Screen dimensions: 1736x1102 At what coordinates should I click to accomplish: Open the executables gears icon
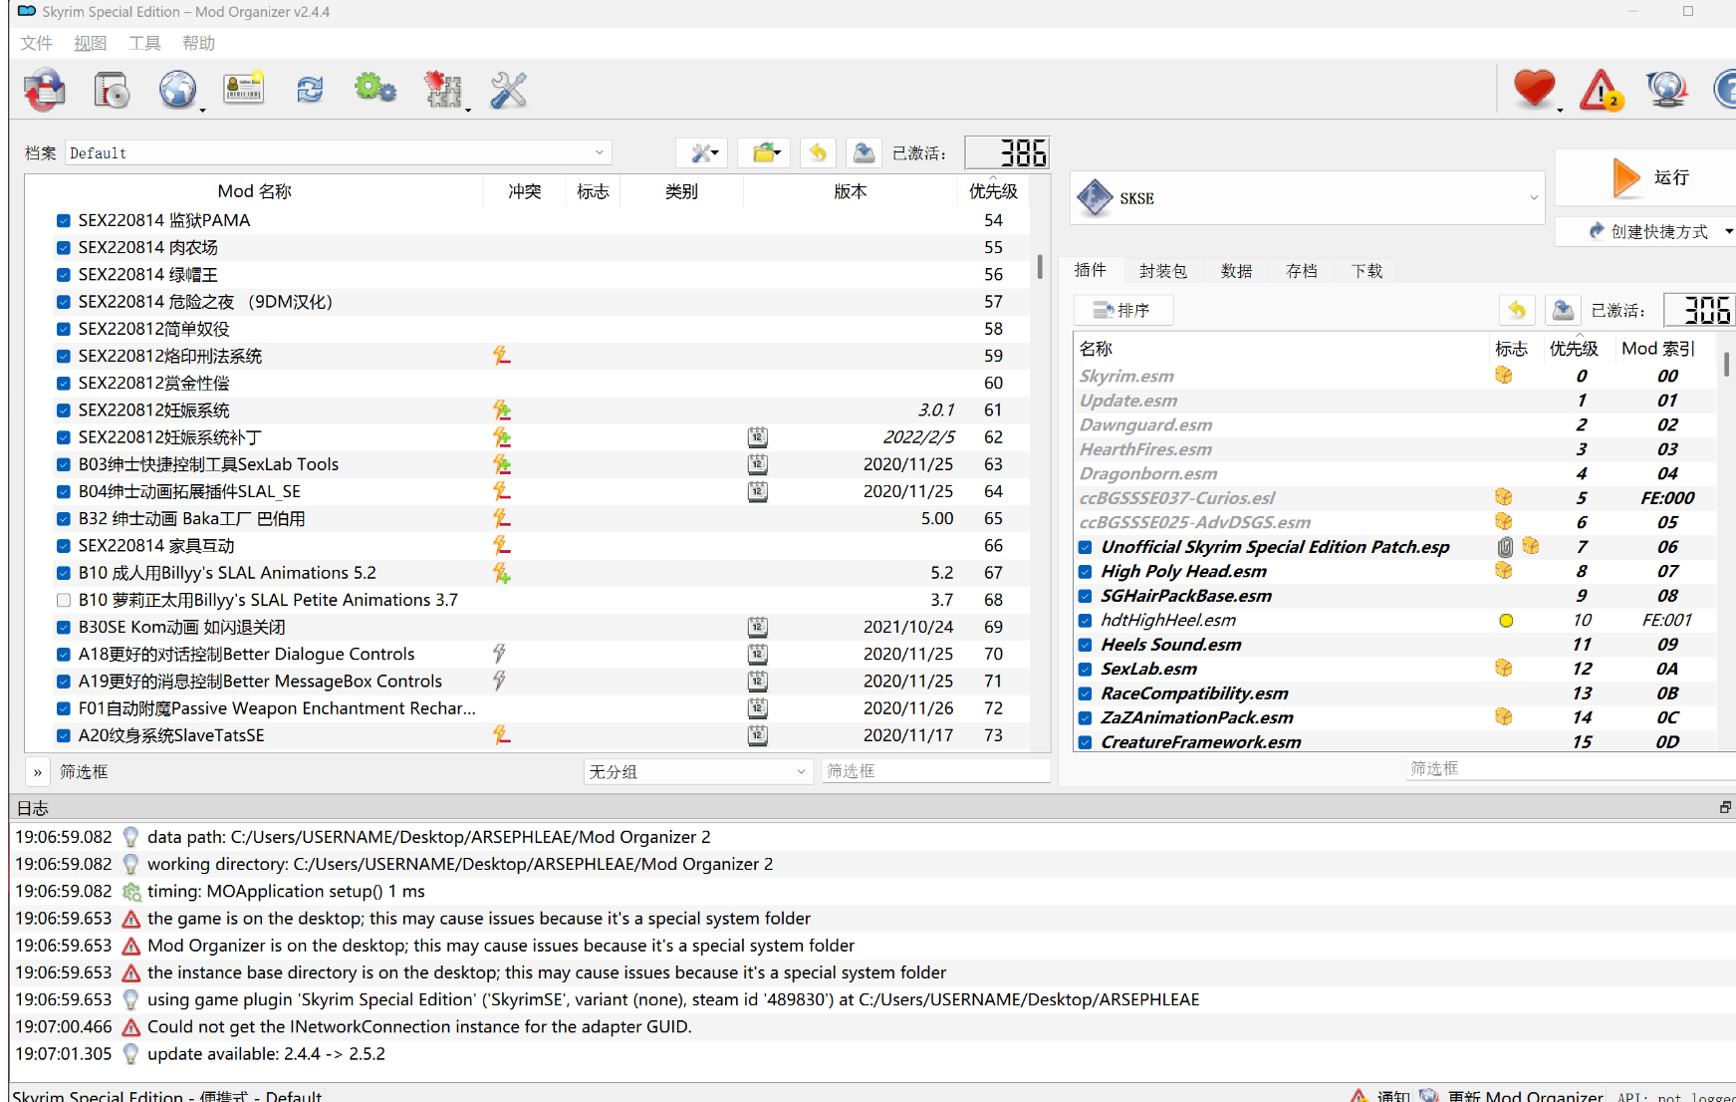coord(375,90)
